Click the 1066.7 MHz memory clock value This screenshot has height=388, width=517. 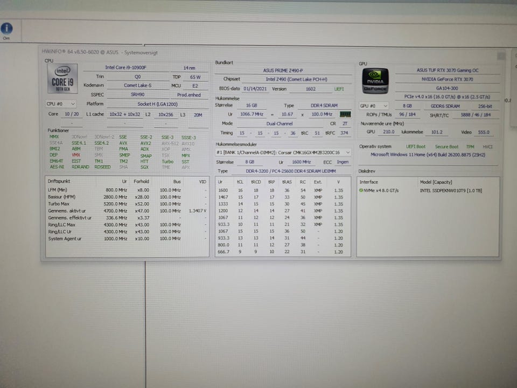pos(251,114)
